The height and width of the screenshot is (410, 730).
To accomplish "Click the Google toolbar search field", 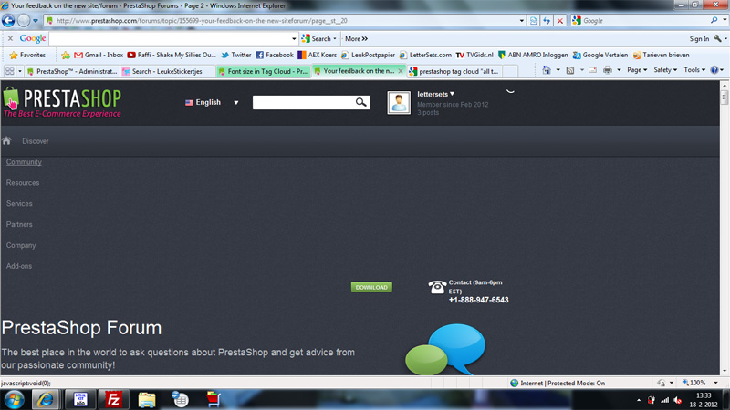I will point(170,38).
